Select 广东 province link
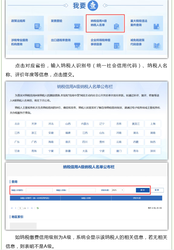174x250 pixels. [17, 142]
